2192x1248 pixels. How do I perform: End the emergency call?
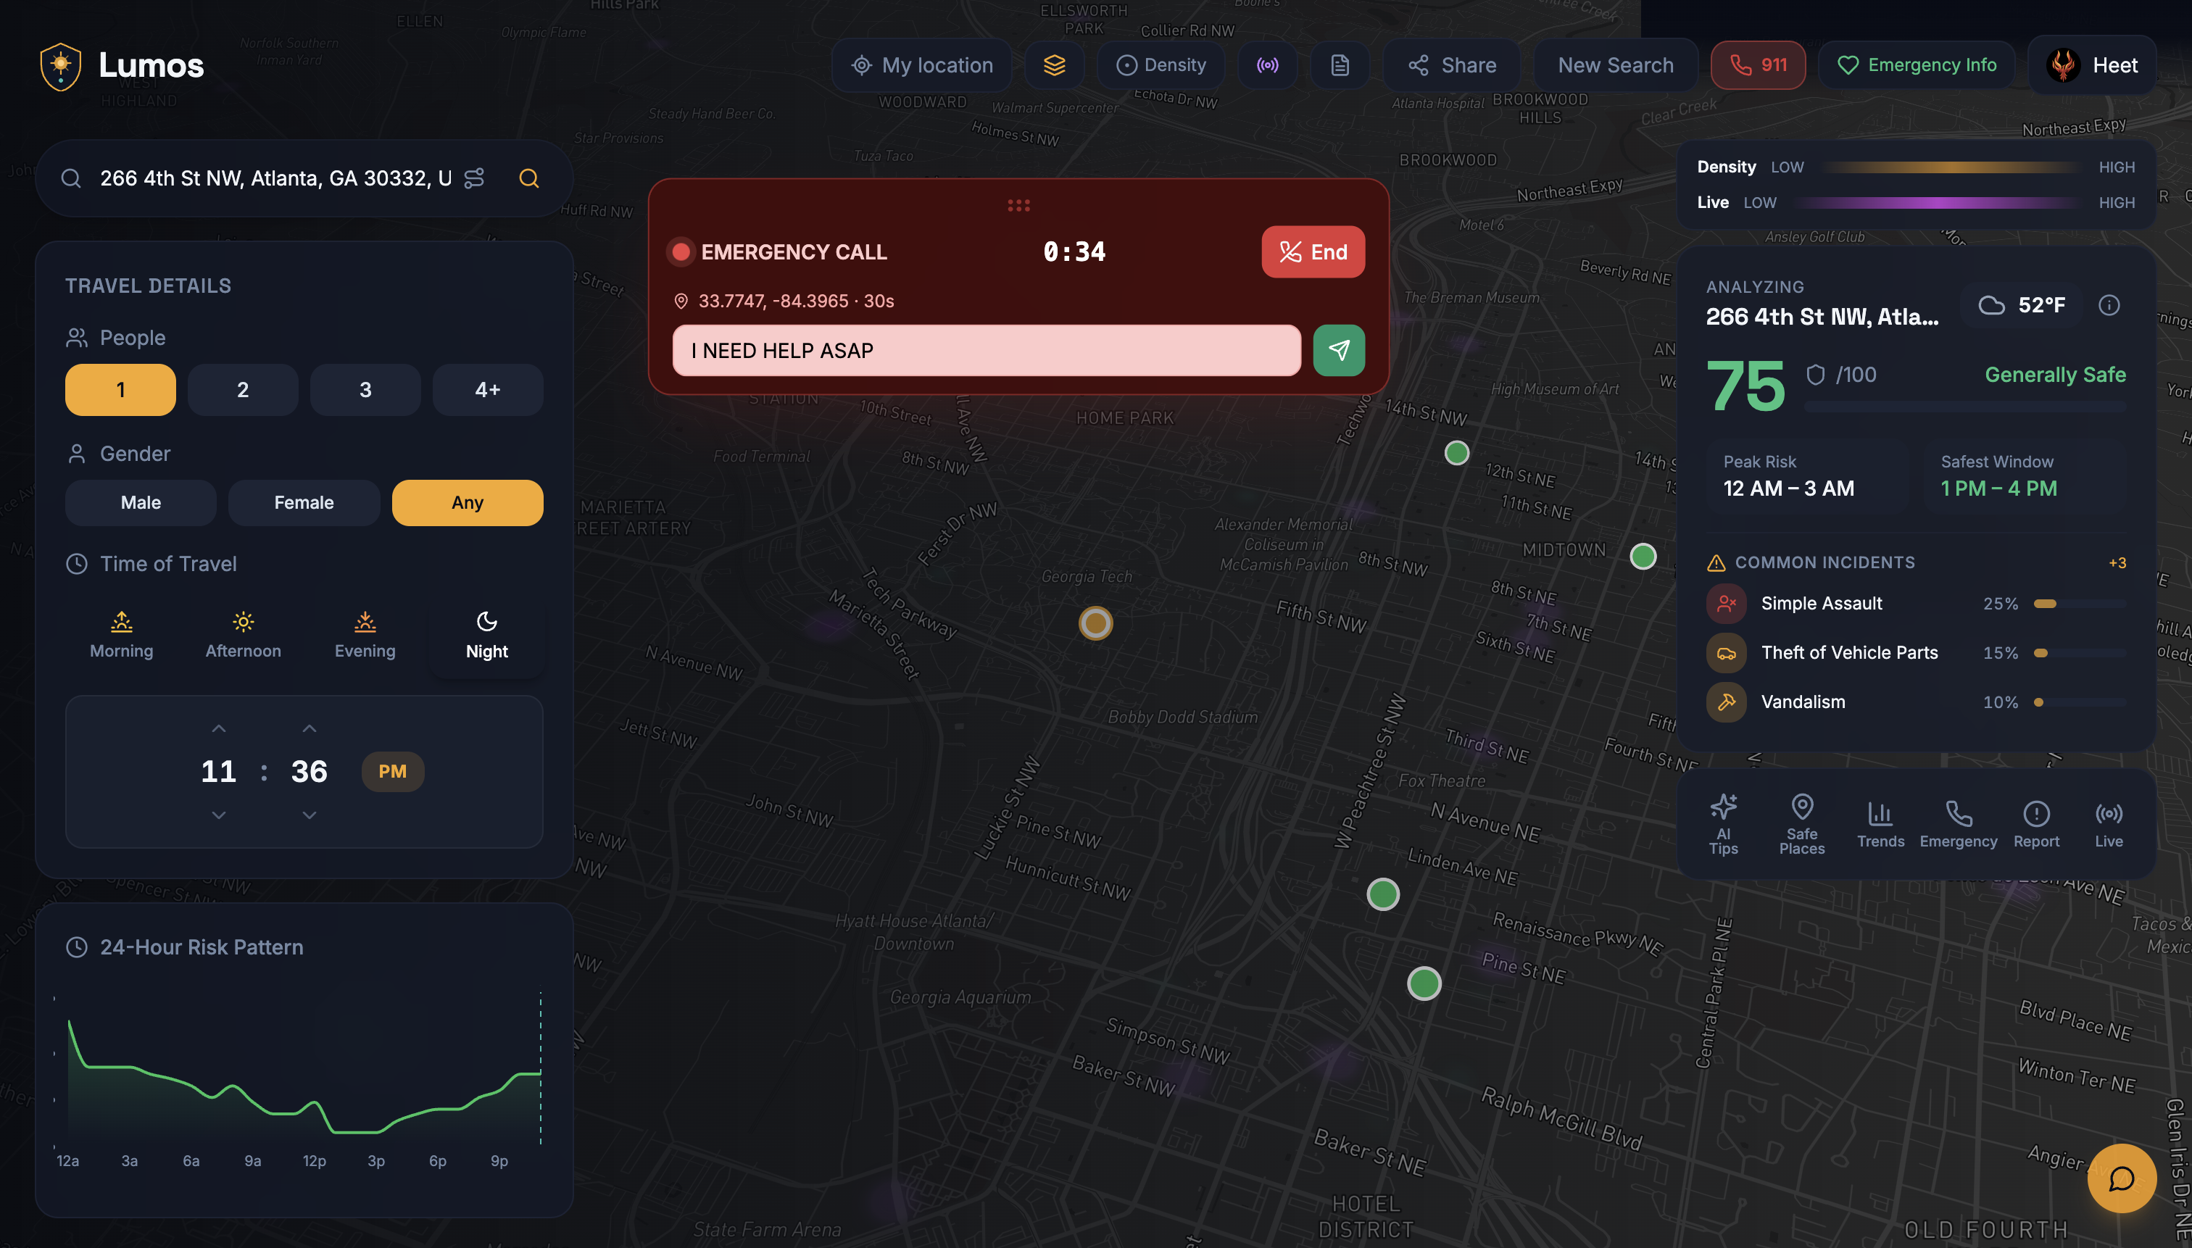[1313, 252]
